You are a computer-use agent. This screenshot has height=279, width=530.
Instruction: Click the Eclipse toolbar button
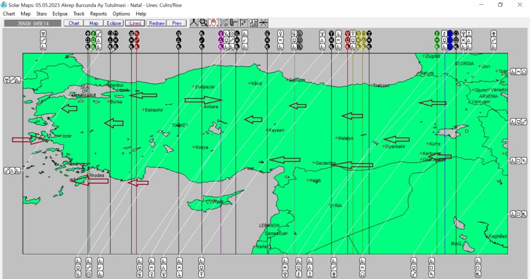(x=114, y=23)
